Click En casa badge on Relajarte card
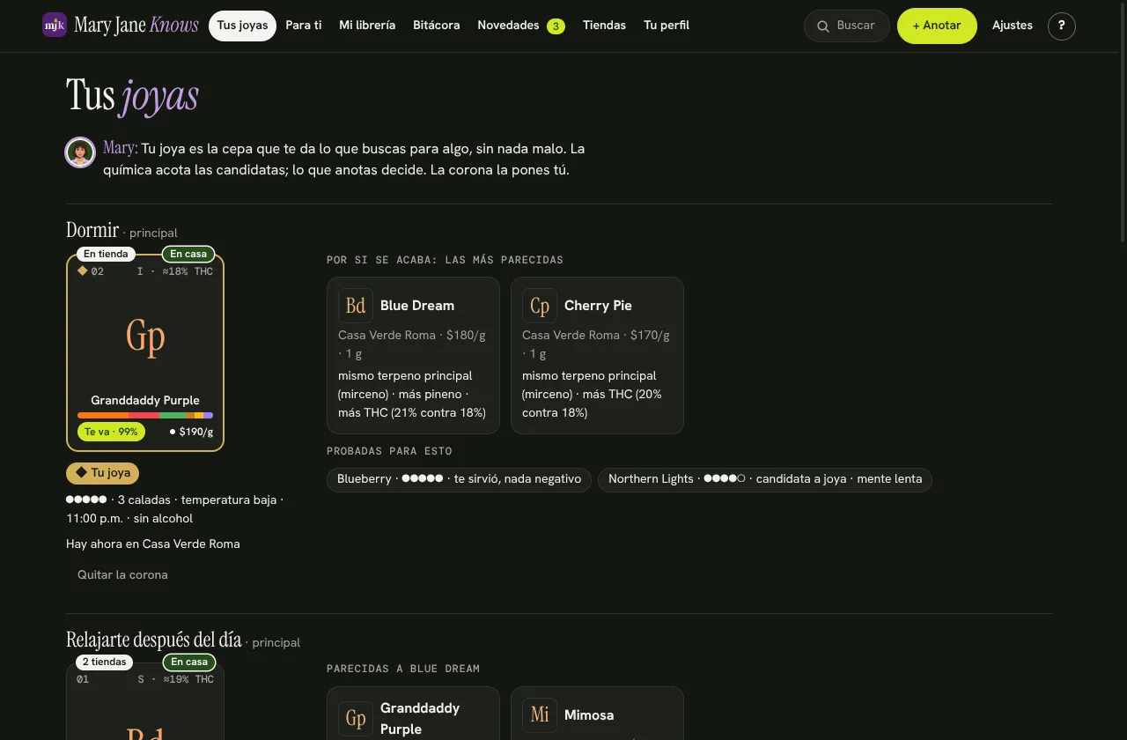 coord(189,662)
